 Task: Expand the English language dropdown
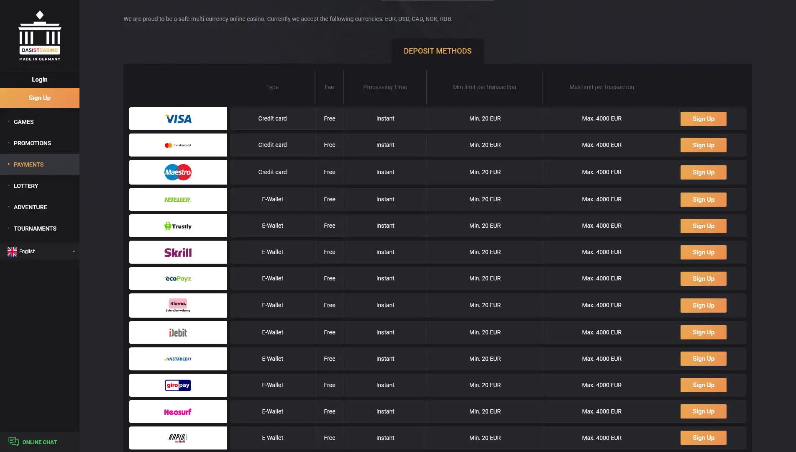(74, 252)
